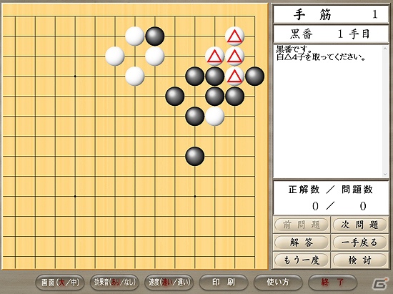Click the black stone at the right board edge

[254, 76]
